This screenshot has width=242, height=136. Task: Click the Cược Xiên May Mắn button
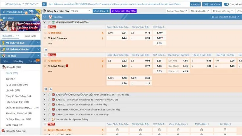(123, 11)
